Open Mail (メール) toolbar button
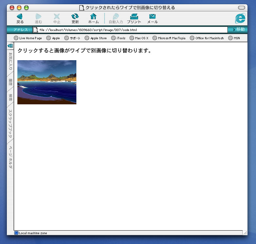This screenshot has height=244, width=256. coord(152,19)
